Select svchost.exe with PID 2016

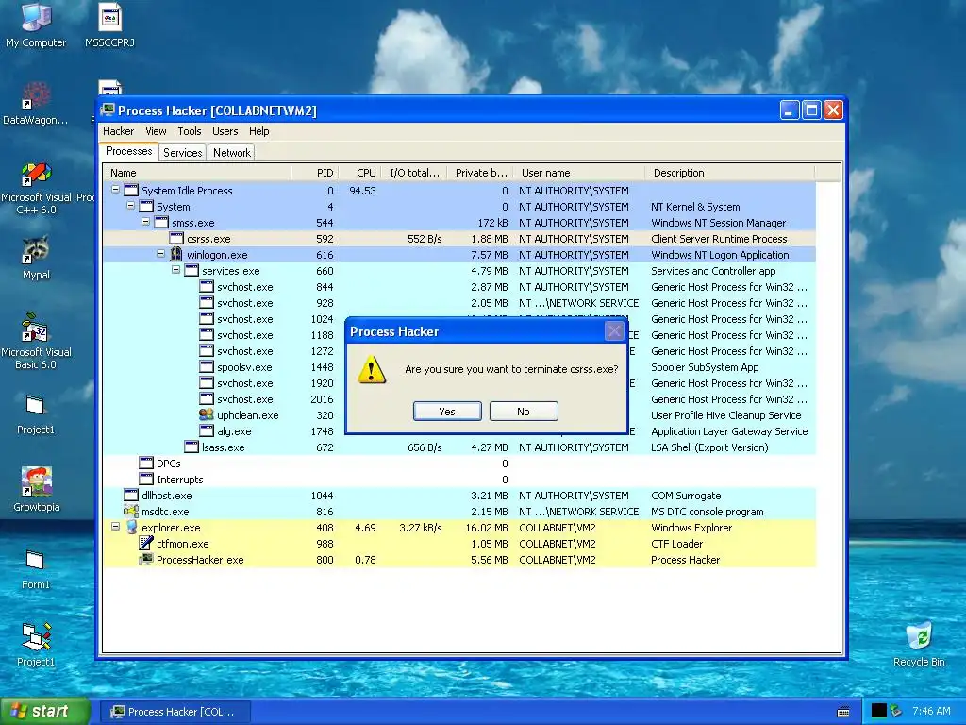pos(459,399)
